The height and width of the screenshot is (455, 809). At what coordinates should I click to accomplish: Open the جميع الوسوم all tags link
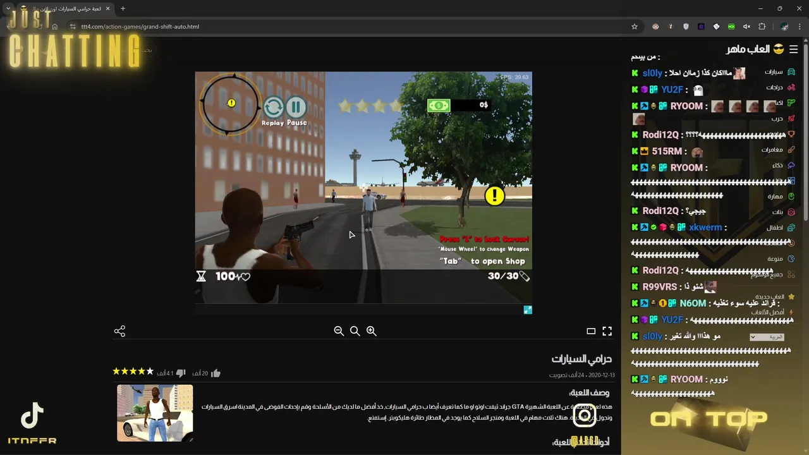(x=773, y=274)
